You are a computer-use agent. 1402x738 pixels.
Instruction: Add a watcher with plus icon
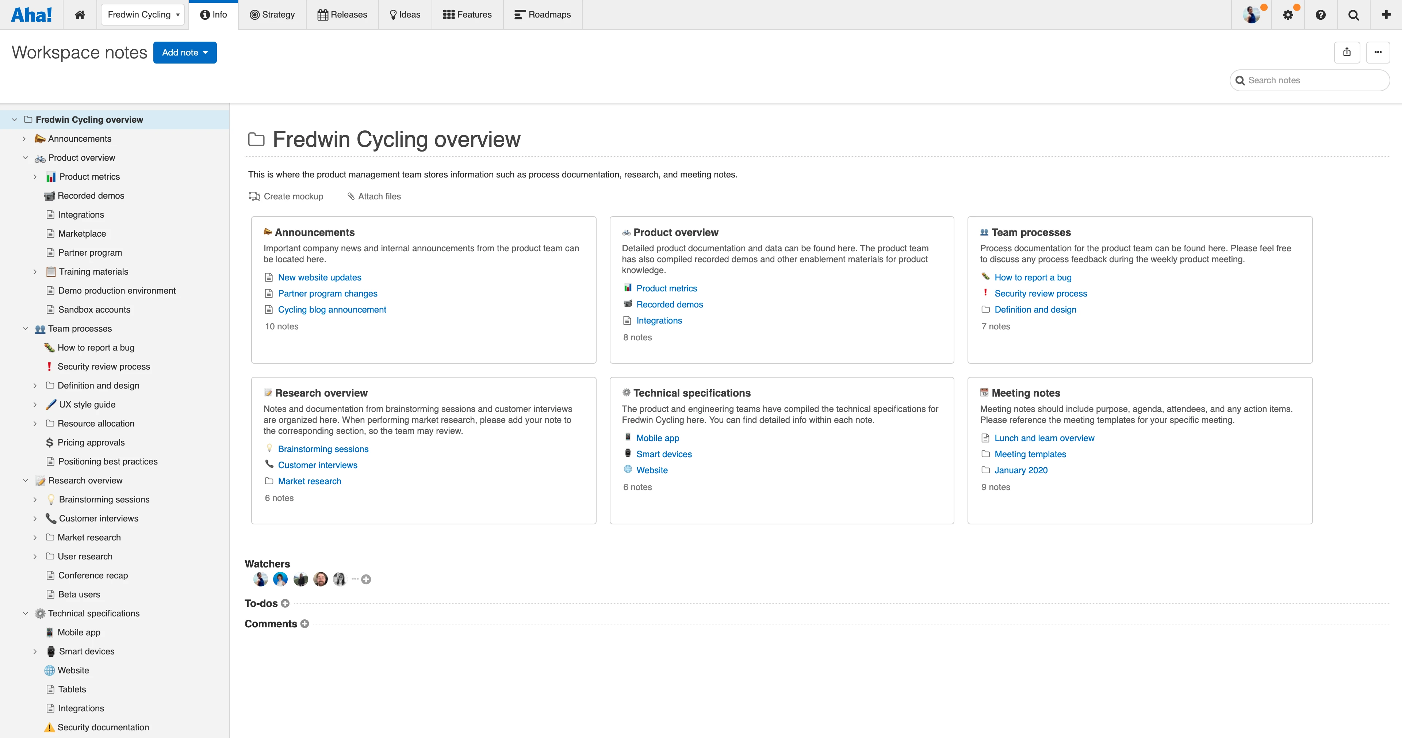click(366, 579)
